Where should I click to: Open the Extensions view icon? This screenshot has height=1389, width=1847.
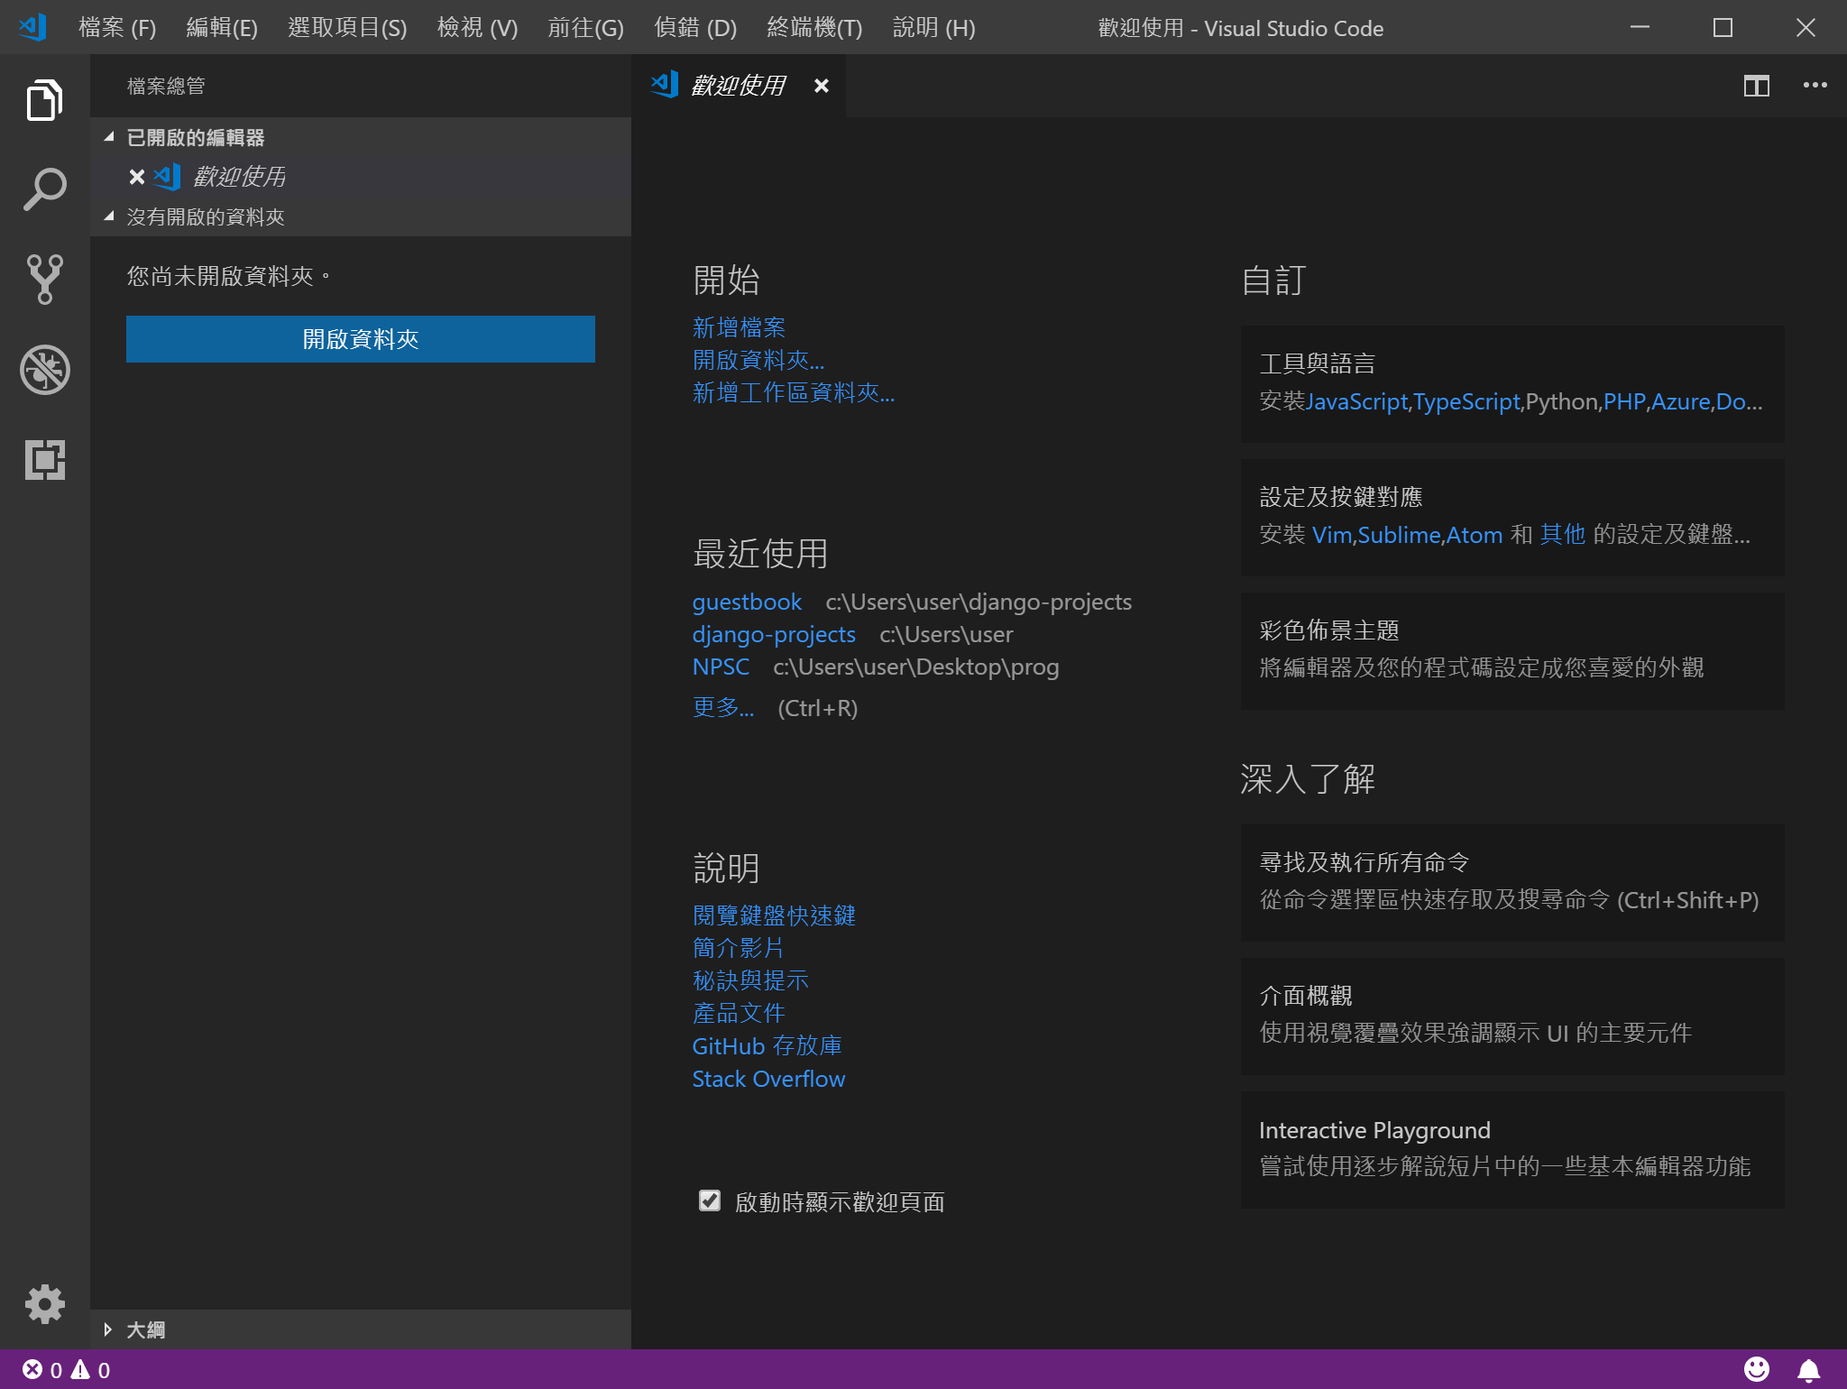(44, 460)
